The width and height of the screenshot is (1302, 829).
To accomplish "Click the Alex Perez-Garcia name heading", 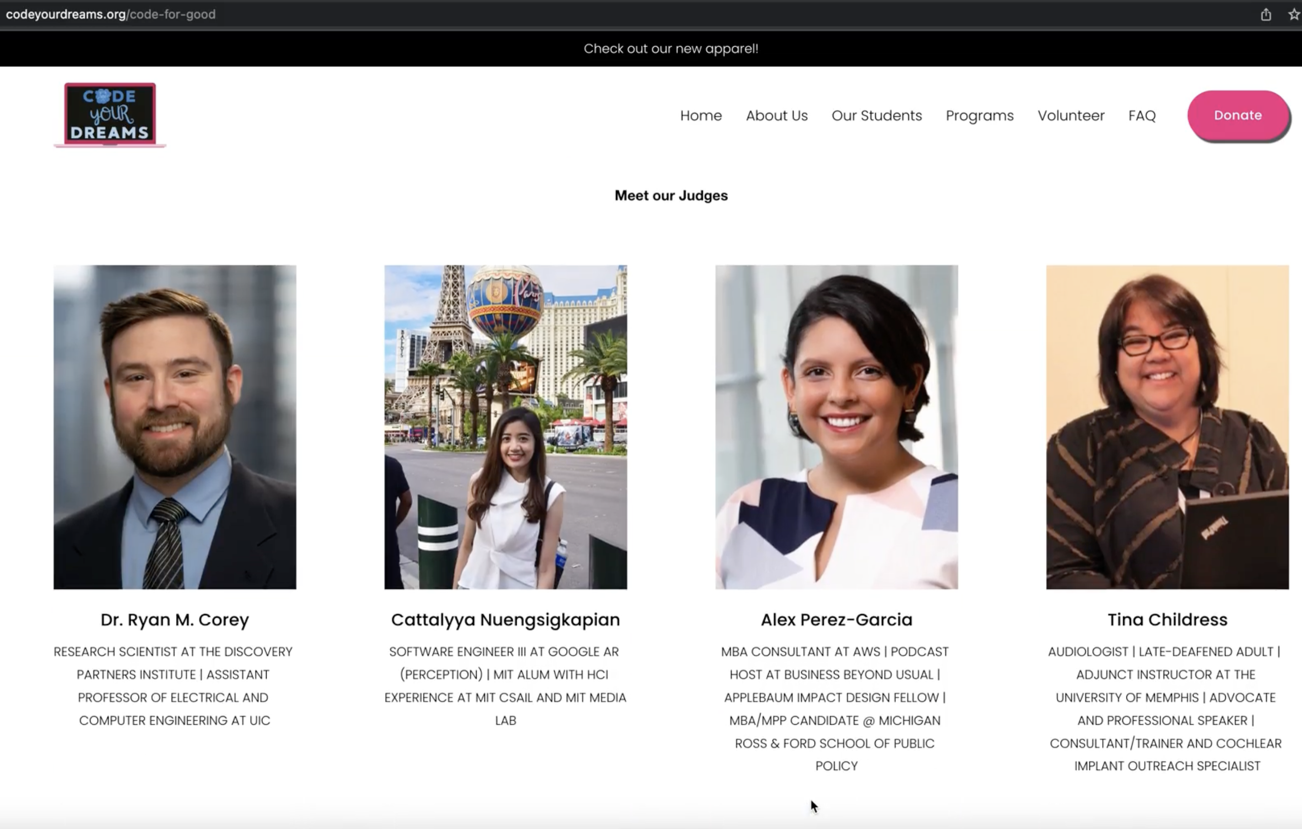I will pos(836,620).
